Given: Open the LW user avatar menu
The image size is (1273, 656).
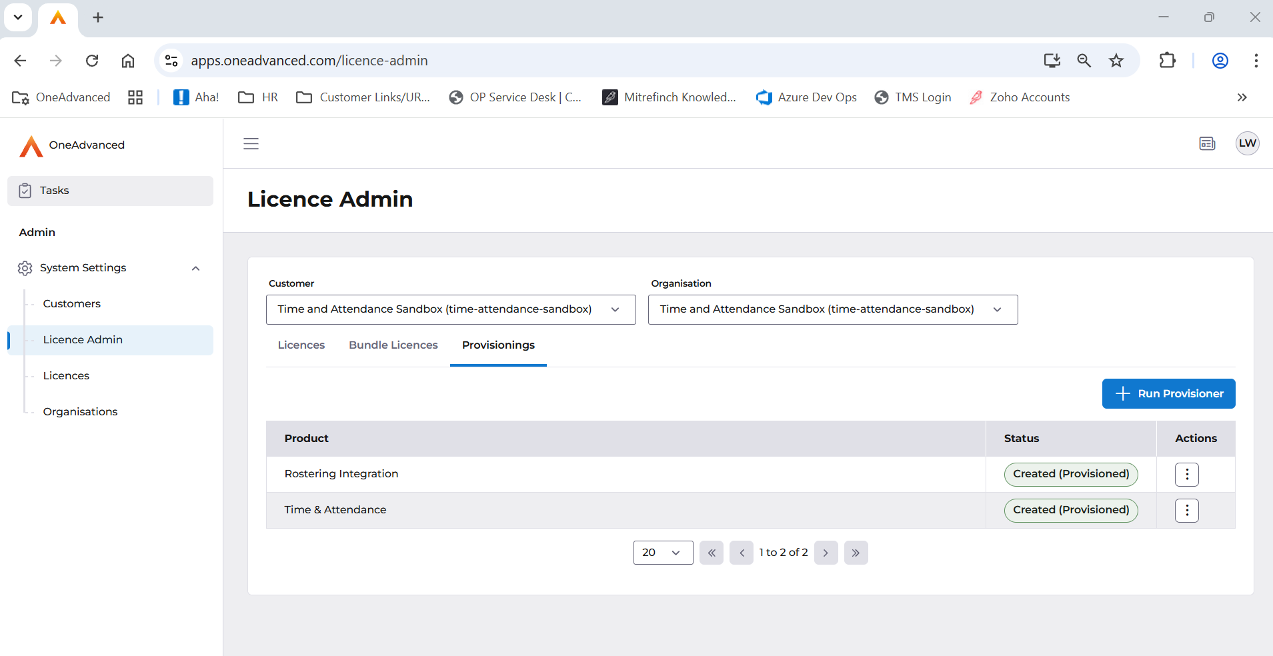Looking at the screenshot, I should (x=1247, y=143).
